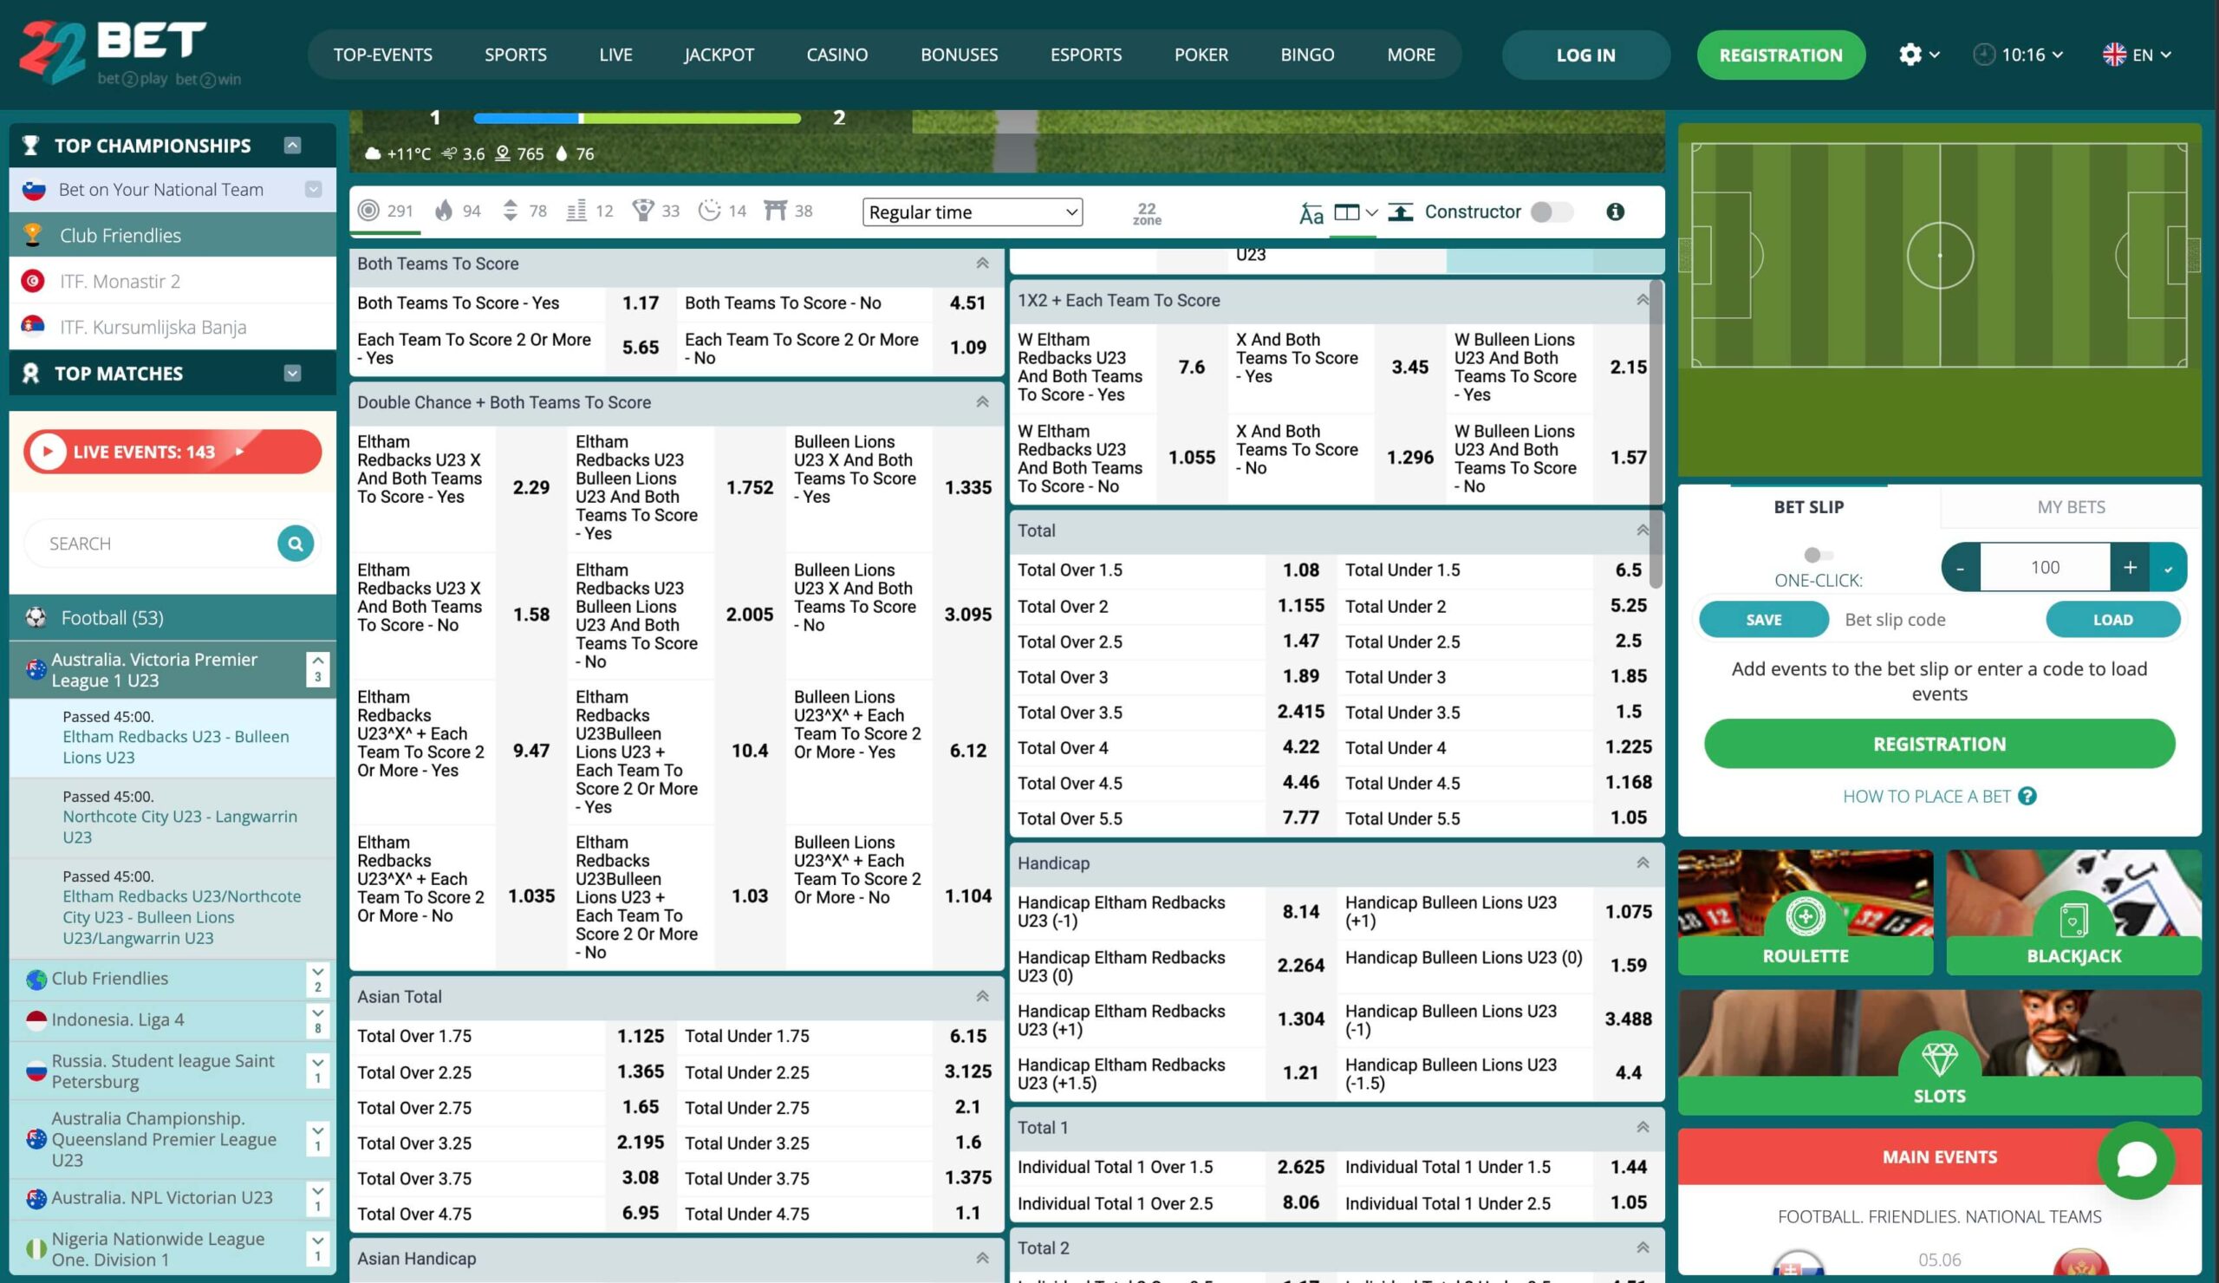
Task: Click the Roulette wheel icon tile
Action: 1806,911
